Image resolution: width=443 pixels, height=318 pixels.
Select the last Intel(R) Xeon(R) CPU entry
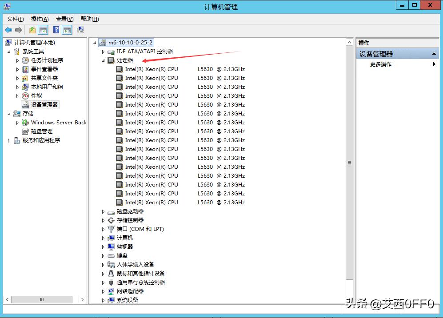[x=185, y=203]
